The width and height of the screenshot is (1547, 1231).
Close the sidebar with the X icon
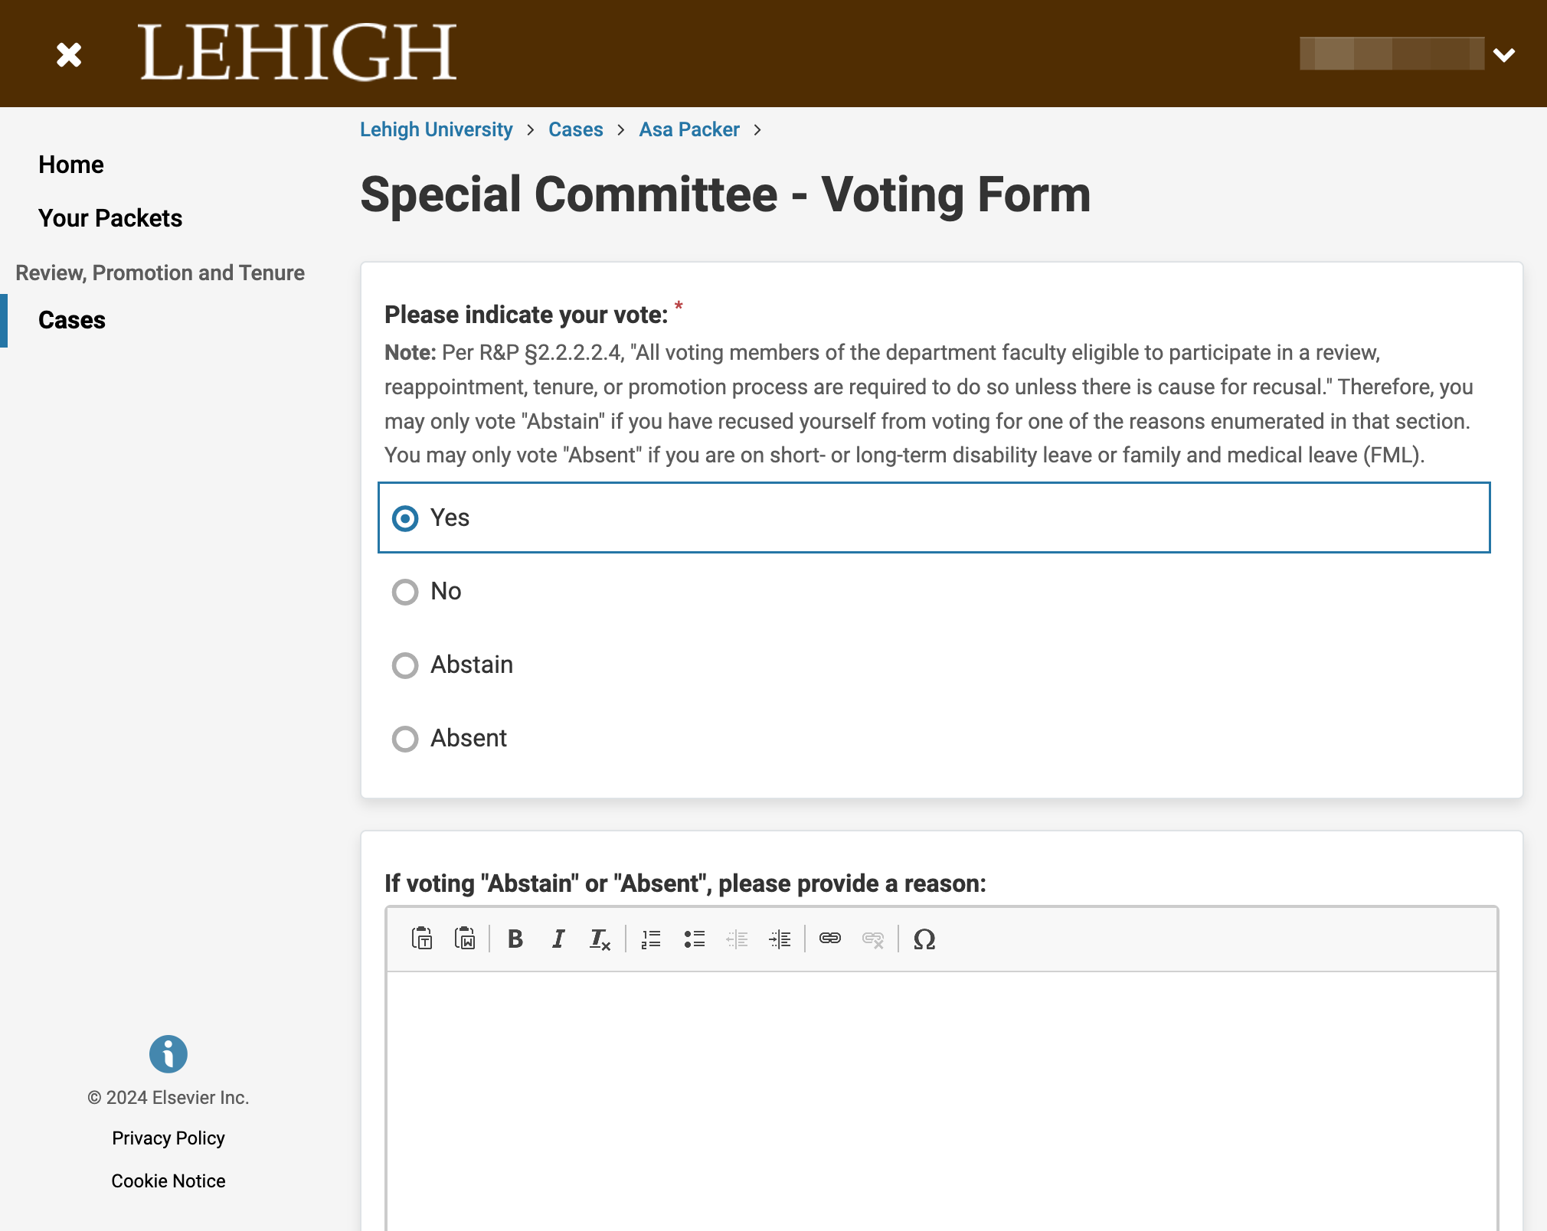[x=69, y=54]
